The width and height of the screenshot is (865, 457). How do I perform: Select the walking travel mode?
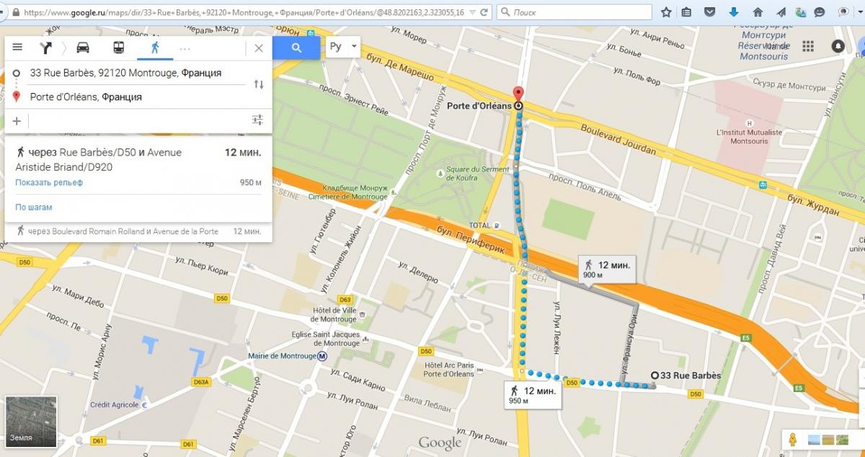[154, 48]
